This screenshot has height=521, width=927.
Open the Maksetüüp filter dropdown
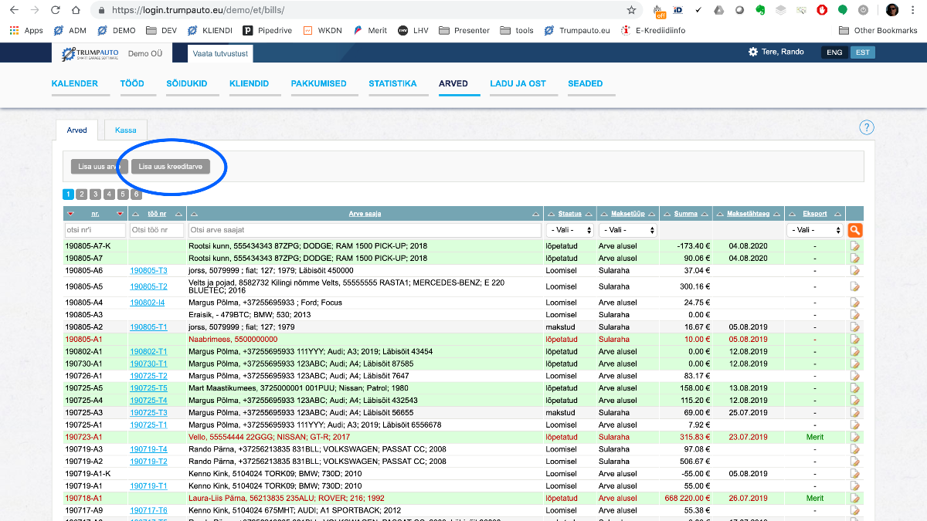[x=627, y=230]
